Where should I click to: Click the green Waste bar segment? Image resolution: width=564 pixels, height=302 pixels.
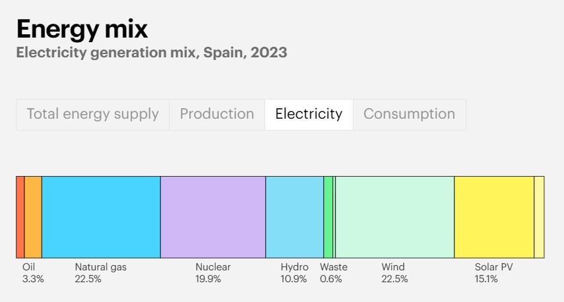point(328,217)
